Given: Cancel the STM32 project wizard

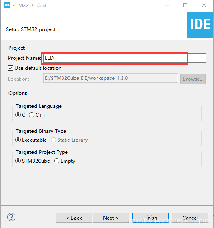Looking at the screenshot, I should click(x=190, y=218).
